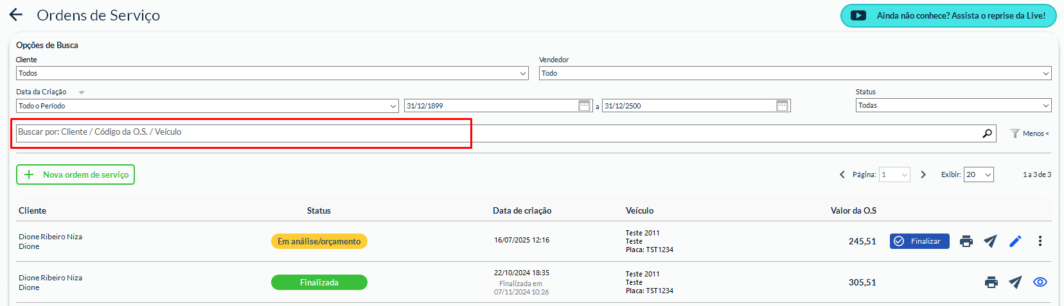This screenshot has height=306, width=1064.
Task: Send the Em análise/orçamento order
Action: point(990,241)
